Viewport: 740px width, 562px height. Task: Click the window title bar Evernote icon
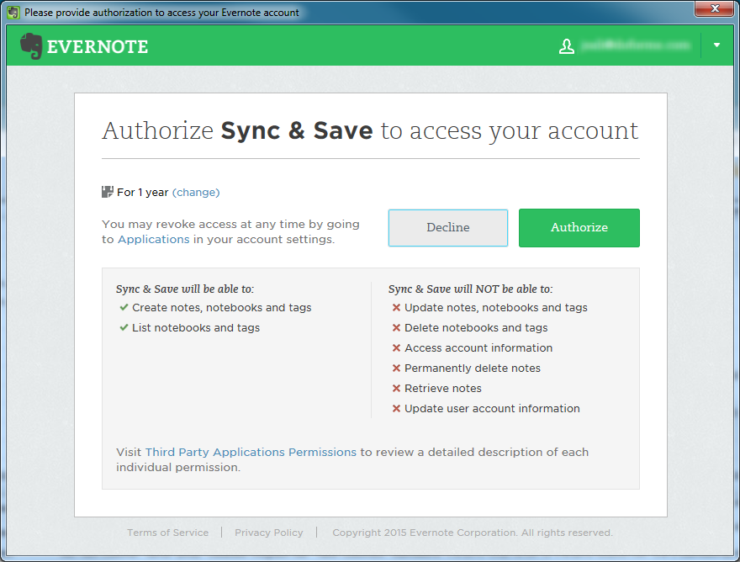[x=13, y=13]
